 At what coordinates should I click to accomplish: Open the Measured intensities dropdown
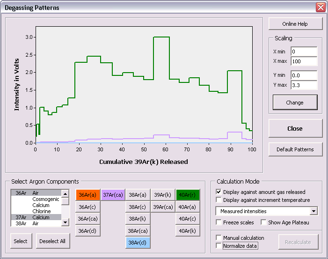(313, 211)
